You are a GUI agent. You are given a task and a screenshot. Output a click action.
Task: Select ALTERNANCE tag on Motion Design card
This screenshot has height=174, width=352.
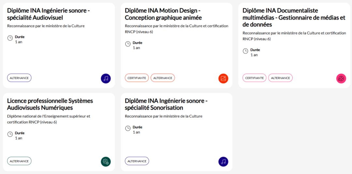click(163, 78)
